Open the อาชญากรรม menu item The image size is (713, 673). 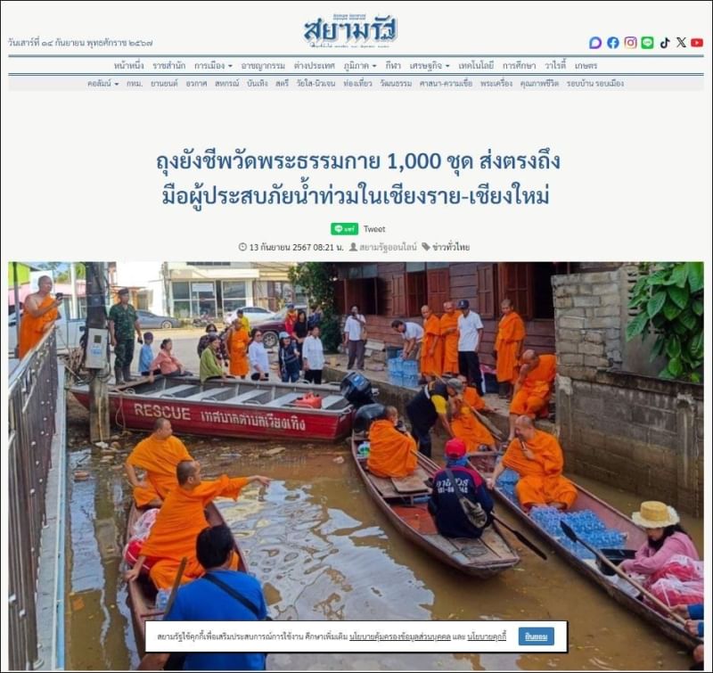click(263, 65)
